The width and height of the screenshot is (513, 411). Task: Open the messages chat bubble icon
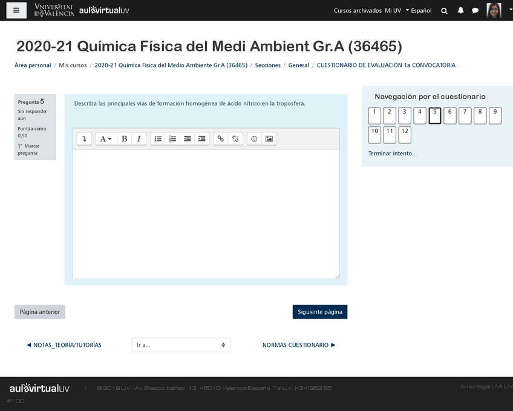(475, 11)
